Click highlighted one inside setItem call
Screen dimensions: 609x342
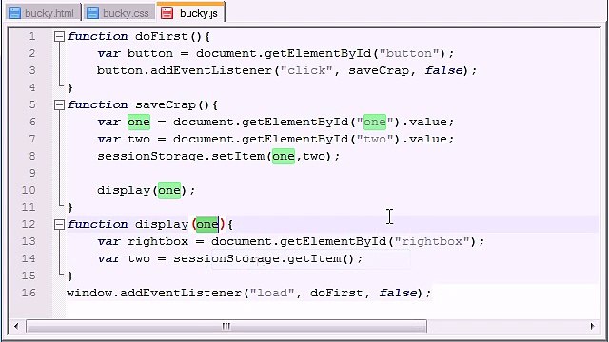pyautogui.click(x=284, y=156)
